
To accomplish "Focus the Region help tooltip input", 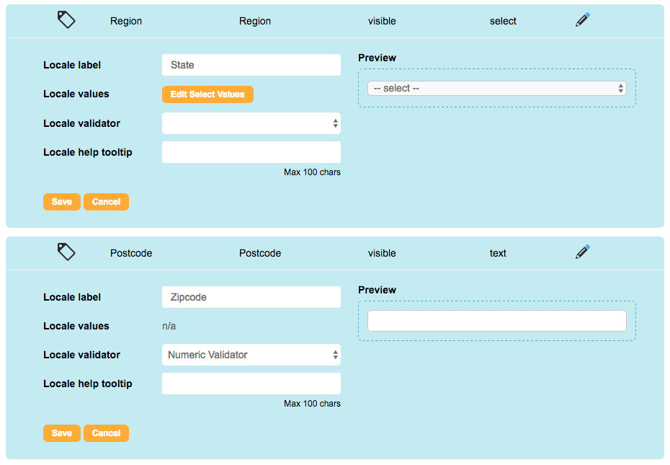I will point(251,152).
